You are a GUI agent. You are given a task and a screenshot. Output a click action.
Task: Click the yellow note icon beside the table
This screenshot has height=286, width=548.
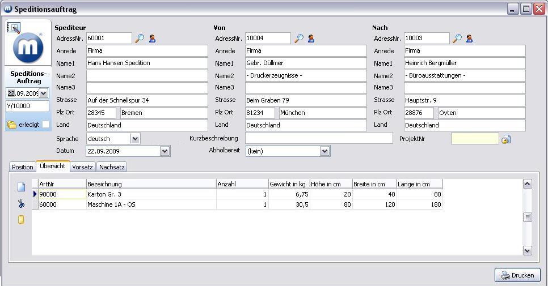pyautogui.click(x=22, y=219)
